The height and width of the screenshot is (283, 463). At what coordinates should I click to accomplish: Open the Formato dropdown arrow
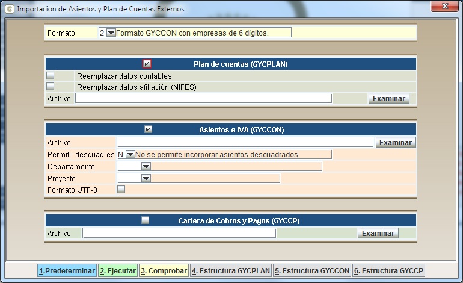(x=111, y=33)
